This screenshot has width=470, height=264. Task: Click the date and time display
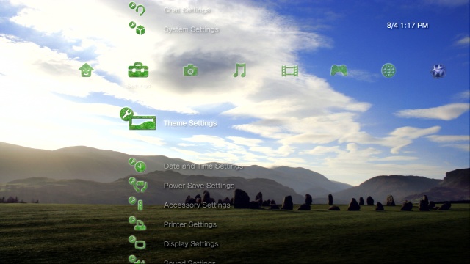[x=408, y=26]
